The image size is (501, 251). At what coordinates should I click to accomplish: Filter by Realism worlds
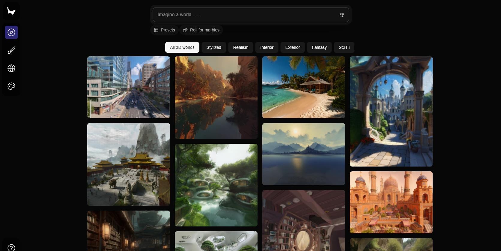coord(241,47)
